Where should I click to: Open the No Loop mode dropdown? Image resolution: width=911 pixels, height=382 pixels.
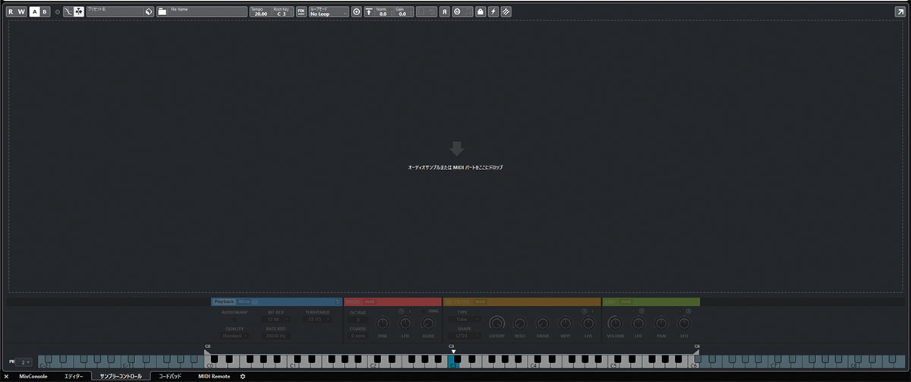coord(328,11)
